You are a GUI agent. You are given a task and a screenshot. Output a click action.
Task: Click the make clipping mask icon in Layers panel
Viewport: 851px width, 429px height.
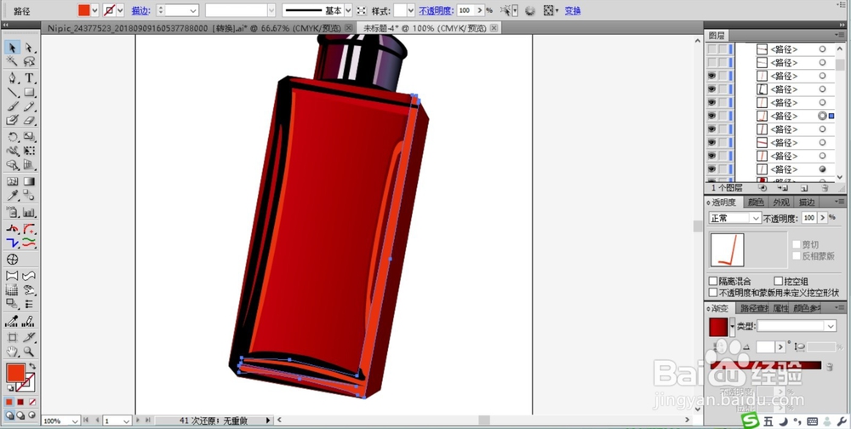(x=762, y=188)
